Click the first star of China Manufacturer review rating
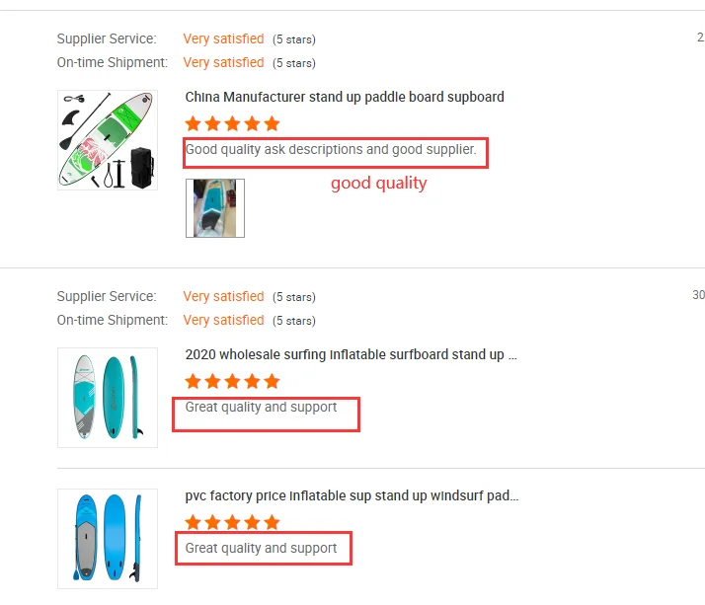The height and width of the screenshot is (605, 705). 194,123
